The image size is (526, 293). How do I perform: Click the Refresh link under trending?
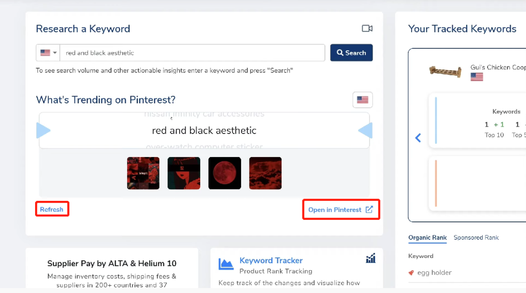tap(52, 210)
